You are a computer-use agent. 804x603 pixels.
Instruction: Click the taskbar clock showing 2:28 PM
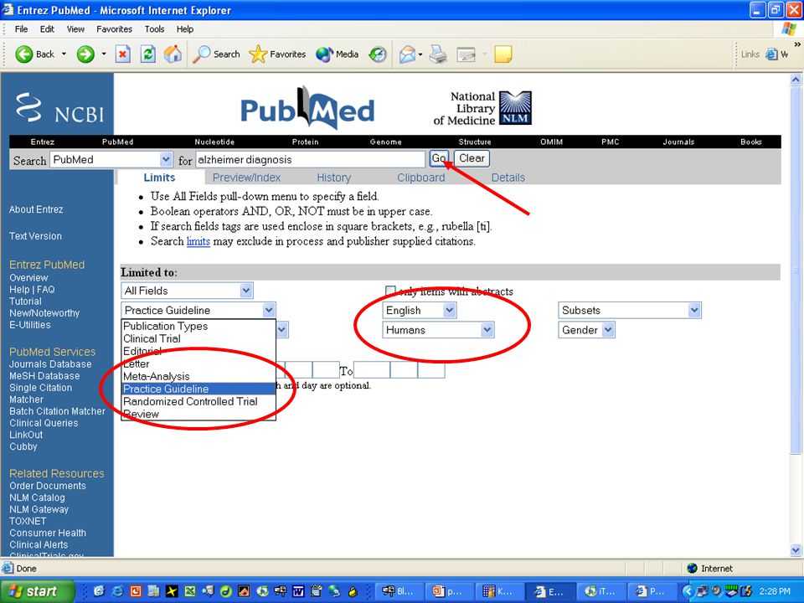[775, 591]
